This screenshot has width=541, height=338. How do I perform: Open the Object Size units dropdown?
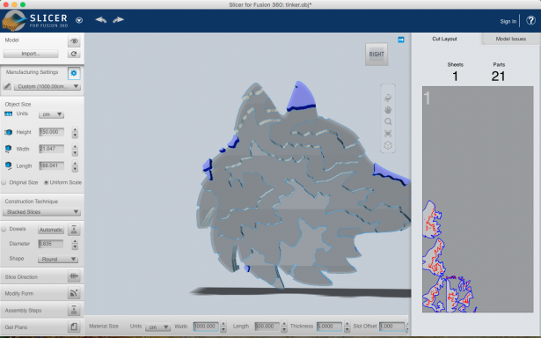(x=51, y=114)
